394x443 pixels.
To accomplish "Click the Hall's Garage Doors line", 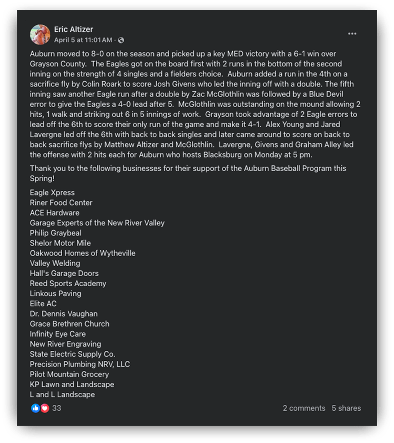I will click(64, 273).
